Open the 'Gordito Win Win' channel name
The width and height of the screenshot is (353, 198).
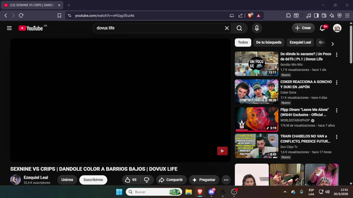[x=292, y=65]
